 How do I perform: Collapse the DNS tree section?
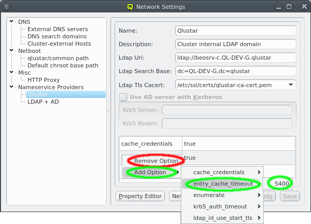(12, 22)
